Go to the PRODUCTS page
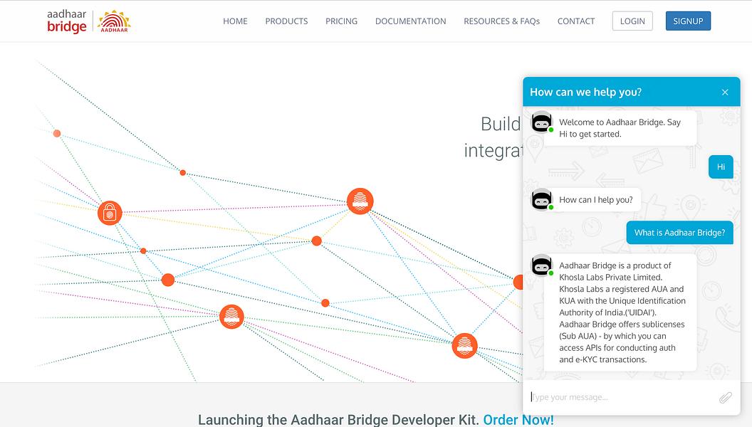The height and width of the screenshot is (427, 752). click(286, 21)
